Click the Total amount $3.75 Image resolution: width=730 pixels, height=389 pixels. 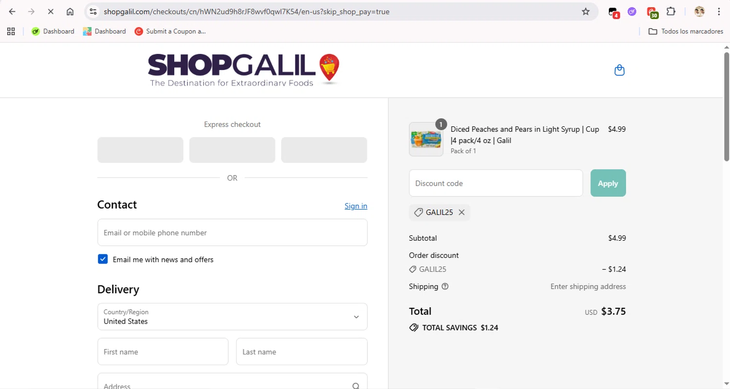[x=613, y=311]
